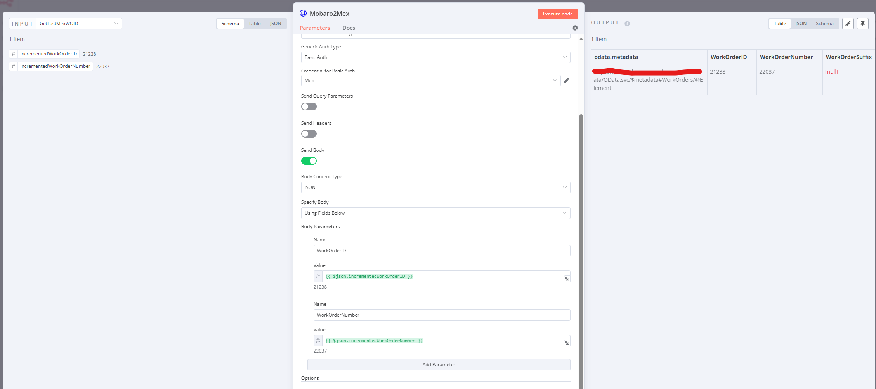Viewport: 876px width, 389px height.
Task: Open Body Content Type dropdown
Action: tap(435, 188)
